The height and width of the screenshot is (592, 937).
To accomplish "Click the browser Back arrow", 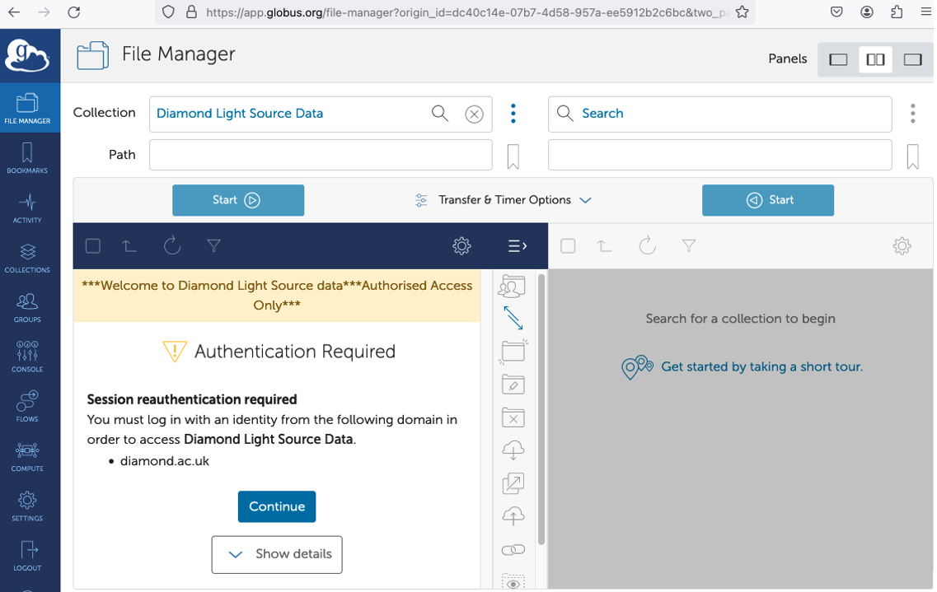I will coord(14,12).
